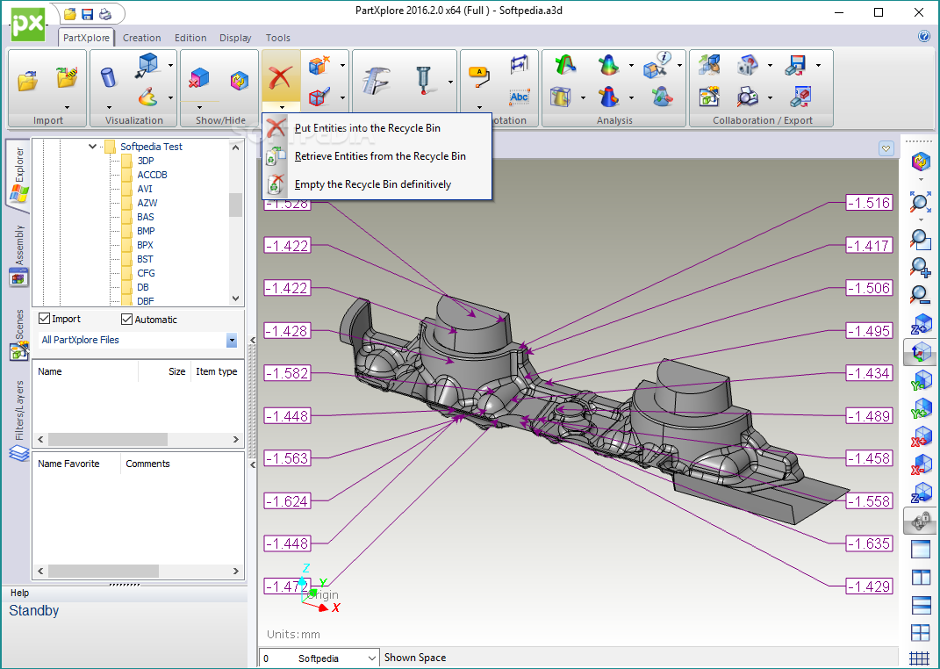Open the Explorer side panel tab
Viewport: 940px width, 669px height.
coord(18,174)
